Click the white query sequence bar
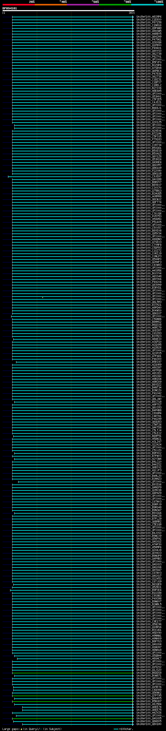Viewport: 166px width, 731px height. coord(68,10)
